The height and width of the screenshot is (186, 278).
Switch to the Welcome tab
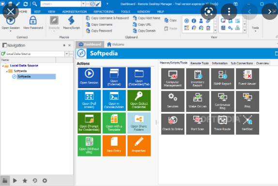116,45
